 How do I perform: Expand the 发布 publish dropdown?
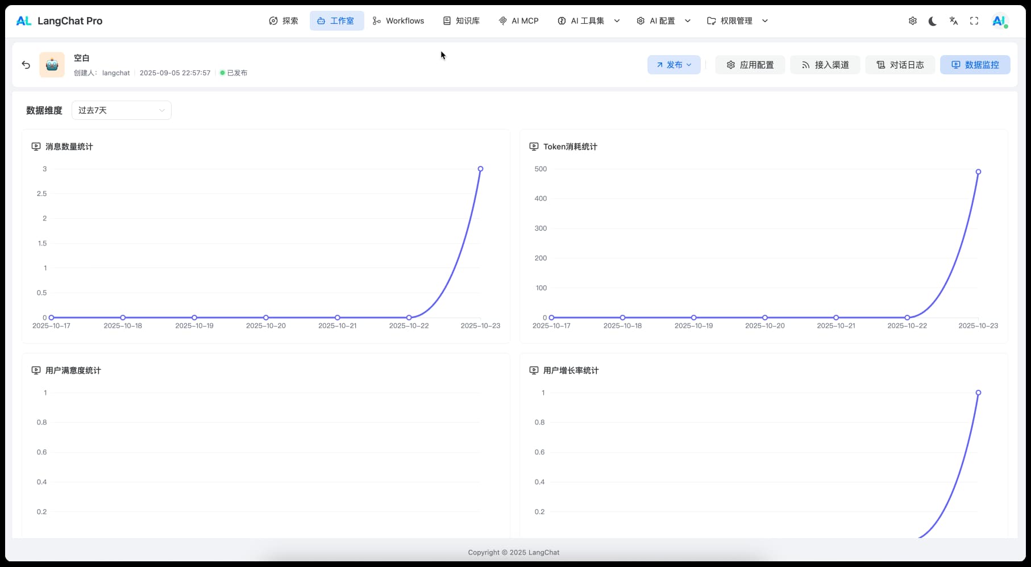[x=674, y=65]
